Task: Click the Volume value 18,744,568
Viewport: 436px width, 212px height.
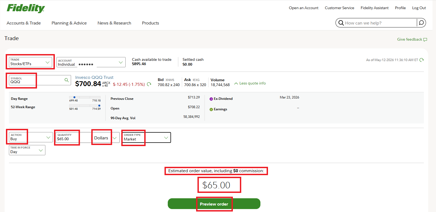Action: pos(220,85)
